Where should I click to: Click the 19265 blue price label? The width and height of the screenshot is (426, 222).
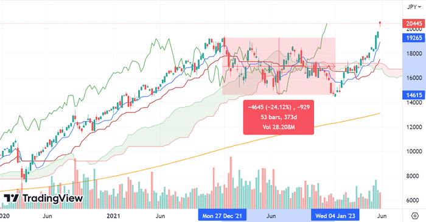(413, 38)
